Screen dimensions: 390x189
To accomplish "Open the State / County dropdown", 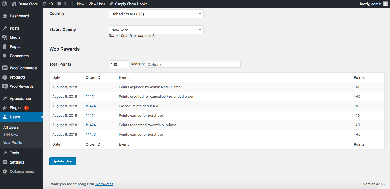I will 156,30.
